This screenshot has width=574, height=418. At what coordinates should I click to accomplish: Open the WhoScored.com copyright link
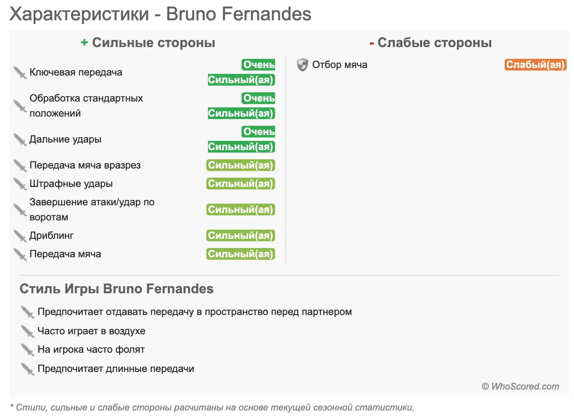tap(521, 387)
